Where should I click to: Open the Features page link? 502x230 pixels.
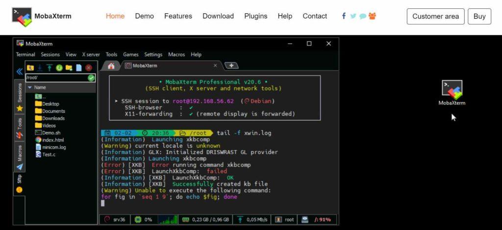[178, 16]
